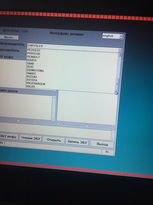Select SSANGYONG from the list

click(x=35, y=70)
